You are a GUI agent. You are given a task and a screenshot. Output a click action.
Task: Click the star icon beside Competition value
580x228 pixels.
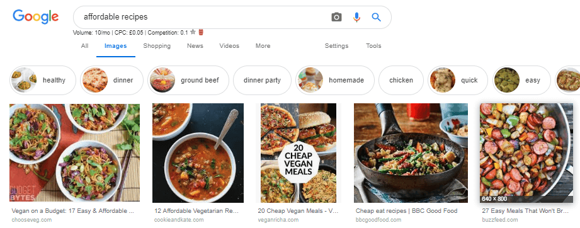click(193, 32)
